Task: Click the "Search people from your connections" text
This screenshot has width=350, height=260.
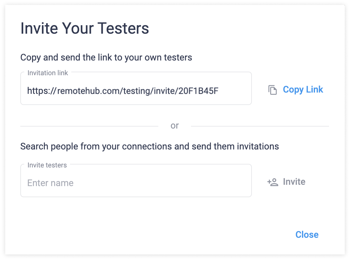Action: (149, 147)
